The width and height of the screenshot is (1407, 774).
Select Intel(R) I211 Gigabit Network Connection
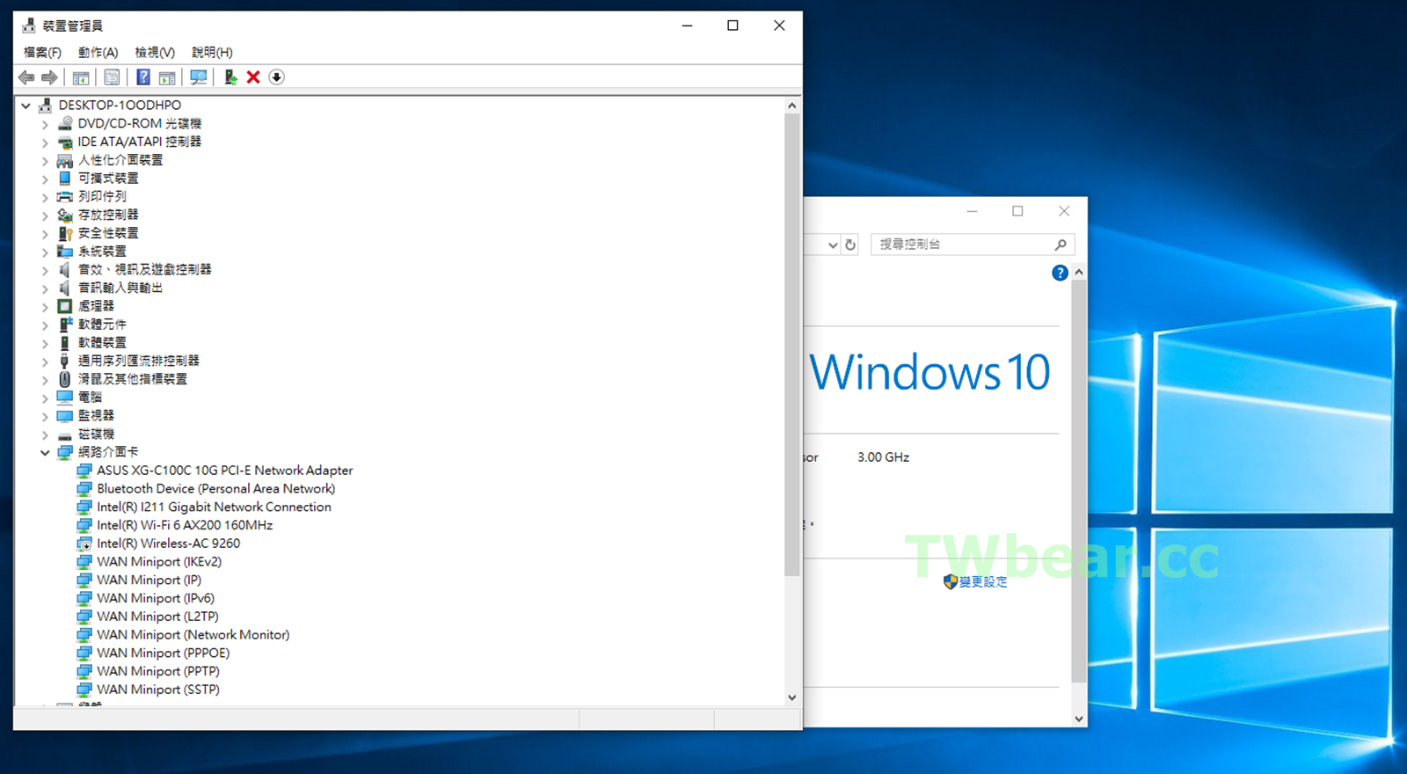214,507
